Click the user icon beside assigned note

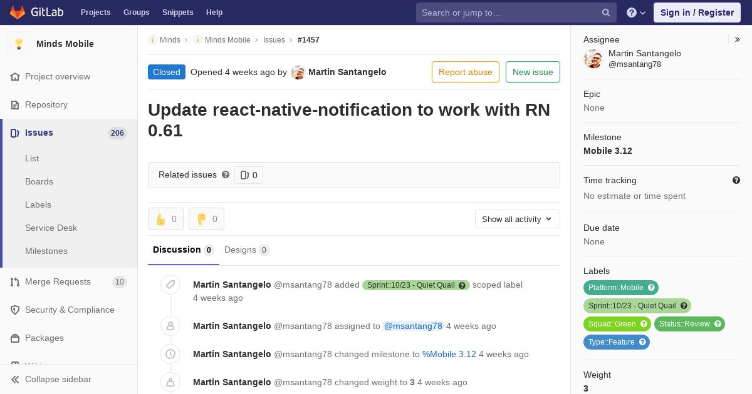170,326
